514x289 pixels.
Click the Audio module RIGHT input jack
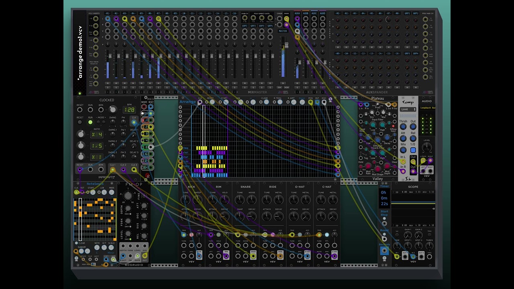tap(430, 161)
